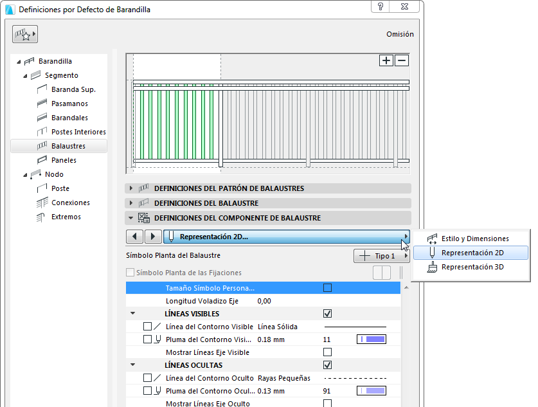This screenshot has width=538, height=407.
Task: Open the Representación 2D page dropdown
Action: (x=287, y=237)
